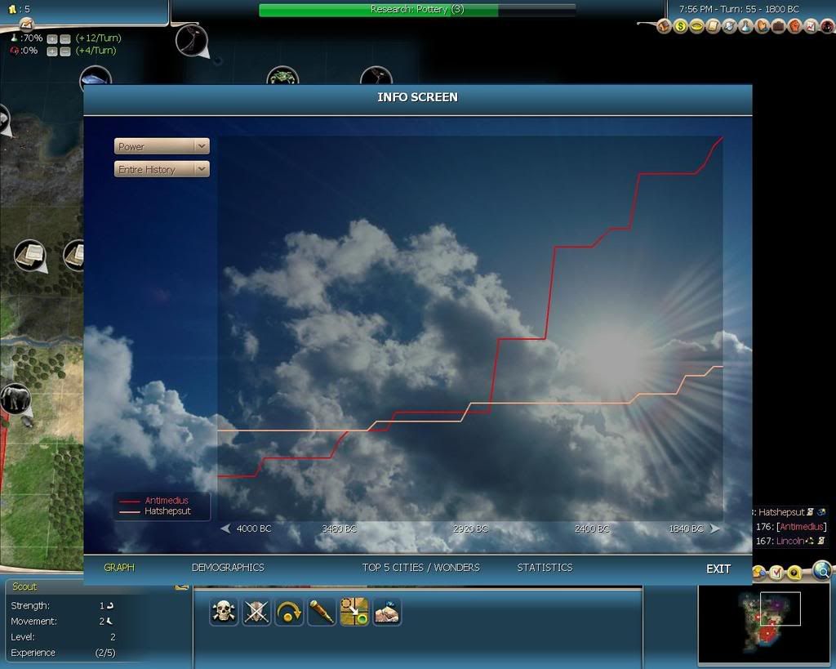Click the checklist minimap option icon

(x=777, y=573)
